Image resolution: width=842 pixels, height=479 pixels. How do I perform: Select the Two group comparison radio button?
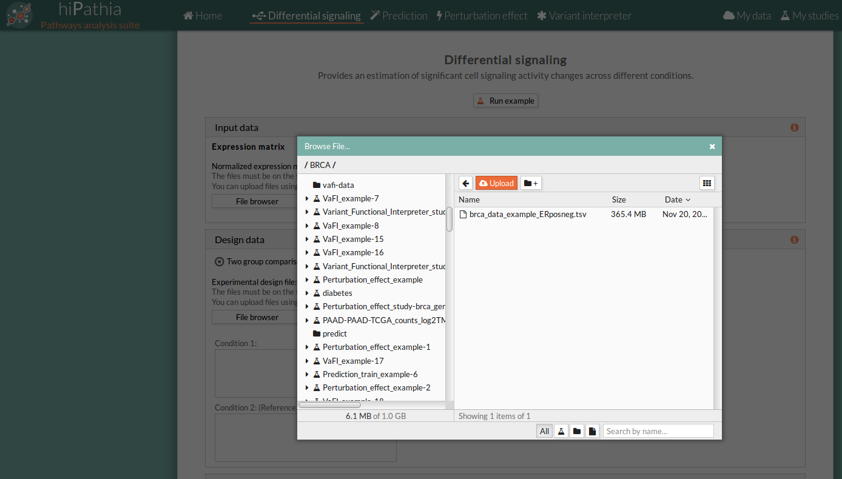pyautogui.click(x=219, y=262)
